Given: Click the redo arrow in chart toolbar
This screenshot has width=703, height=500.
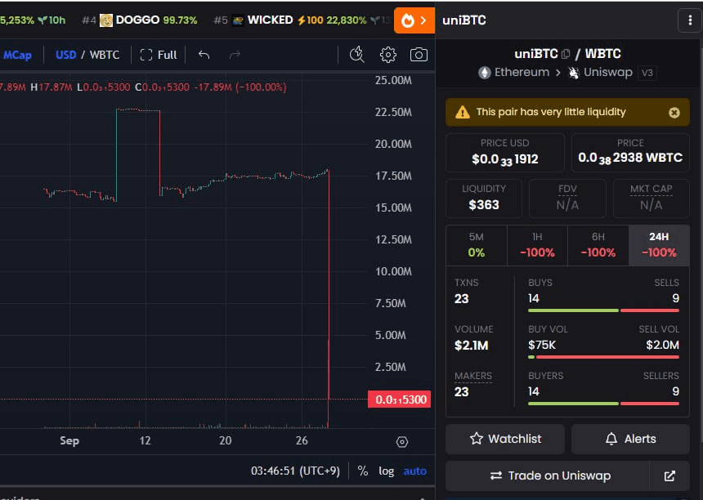Looking at the screenshot, I should [x=235, y=55].
